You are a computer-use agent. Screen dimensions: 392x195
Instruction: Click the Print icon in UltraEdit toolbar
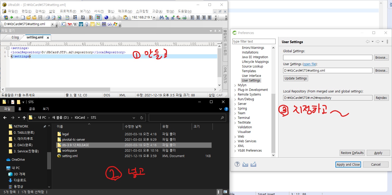(48, 17)
